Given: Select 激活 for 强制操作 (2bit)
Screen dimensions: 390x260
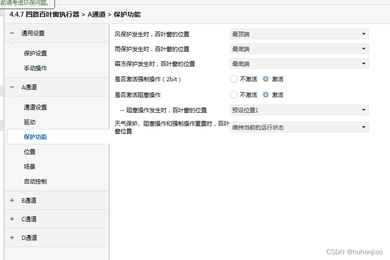Looking at the screenshot, I should click(x=266, y=79).
